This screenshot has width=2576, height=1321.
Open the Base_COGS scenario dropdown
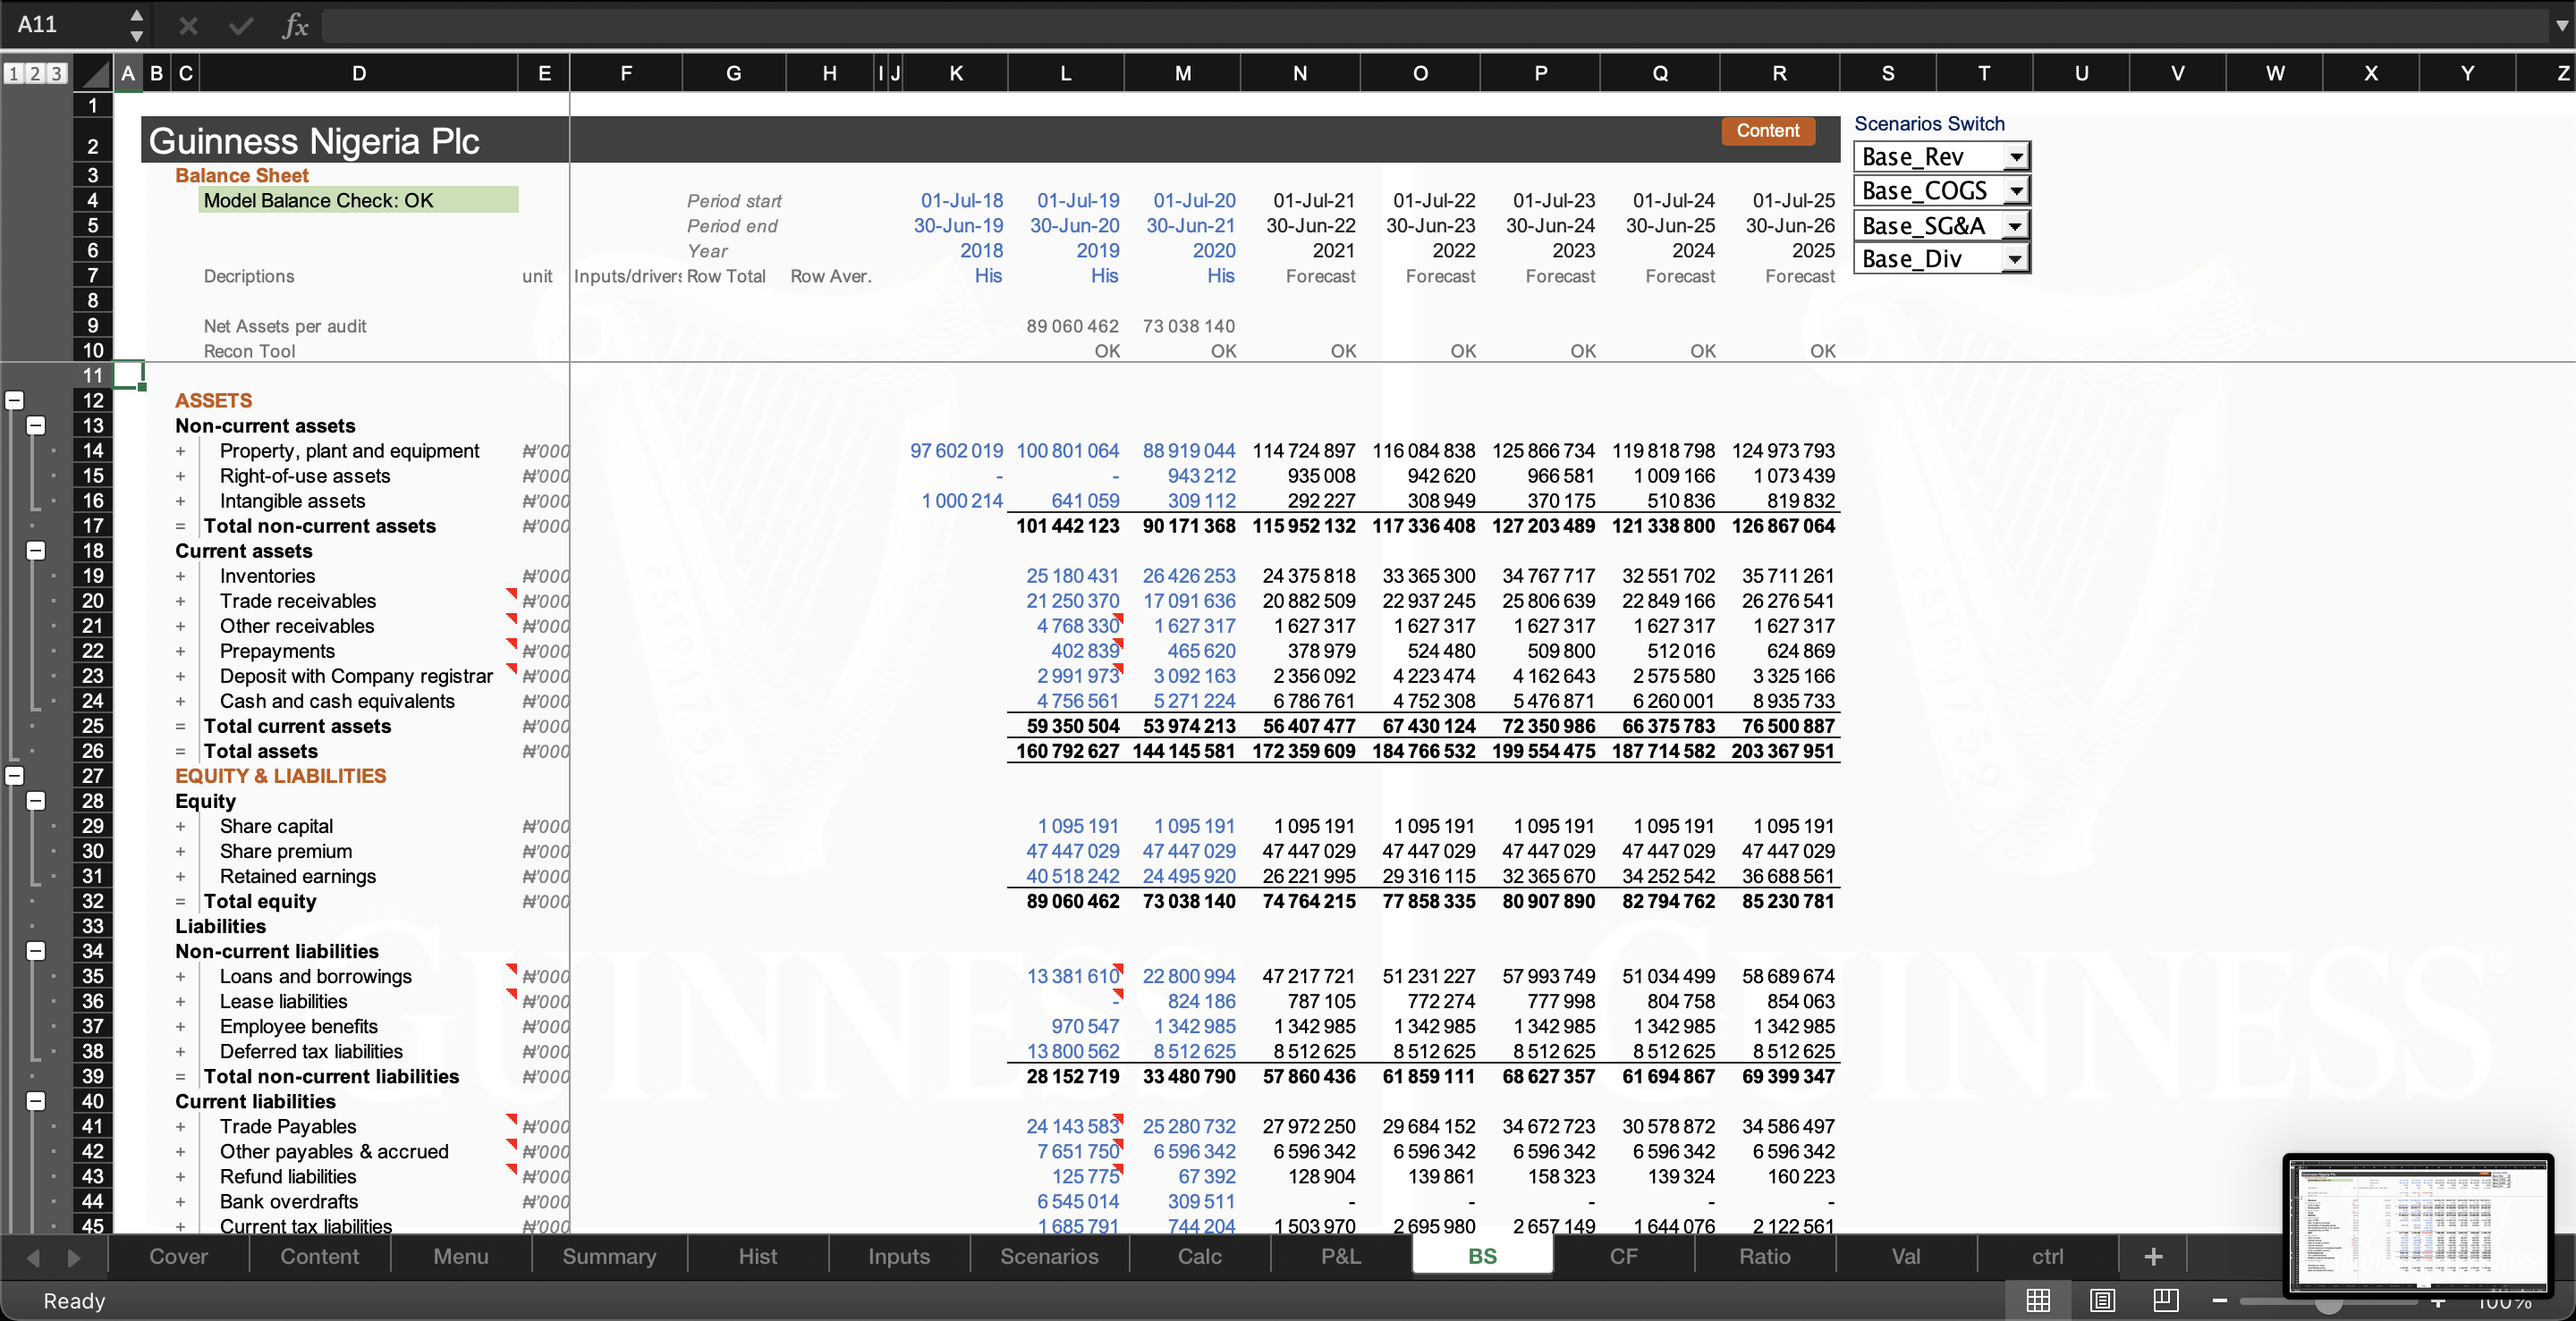[2016, 191]
